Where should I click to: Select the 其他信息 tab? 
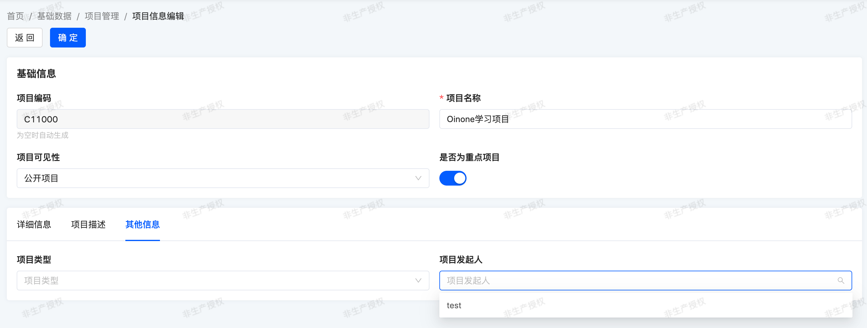point(142,224)
